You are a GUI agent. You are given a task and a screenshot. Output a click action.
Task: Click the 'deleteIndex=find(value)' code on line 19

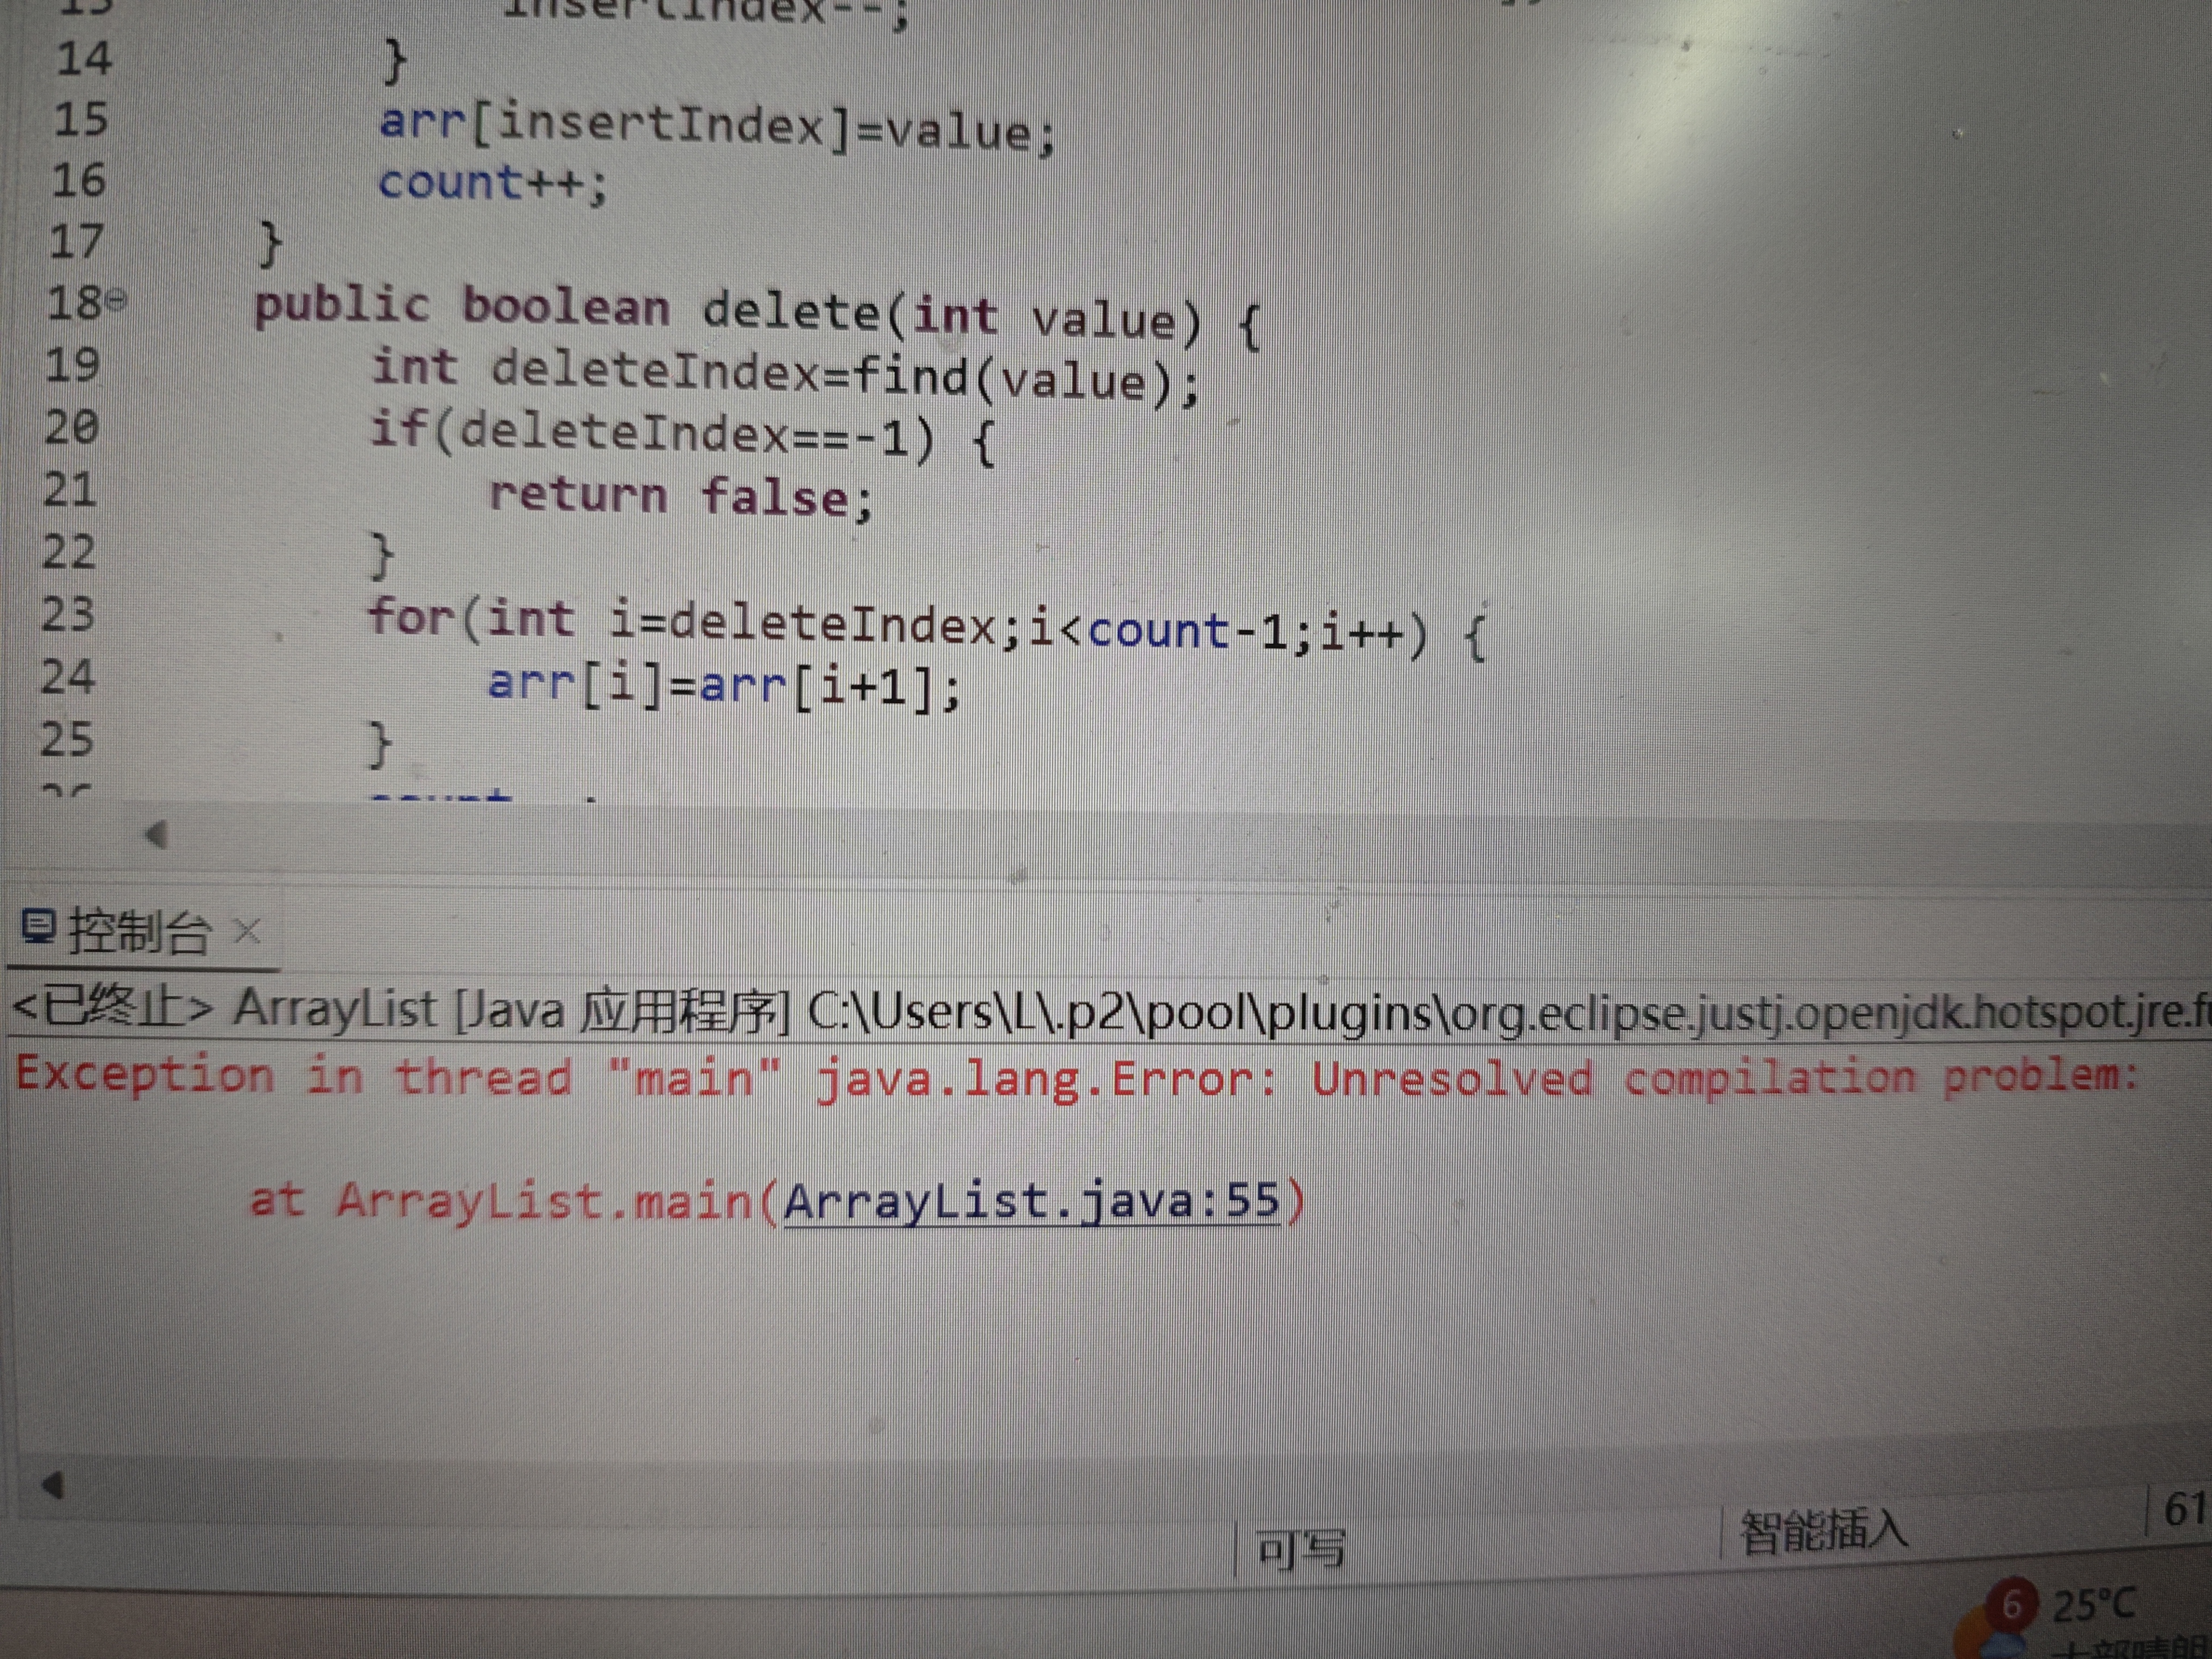830,375
